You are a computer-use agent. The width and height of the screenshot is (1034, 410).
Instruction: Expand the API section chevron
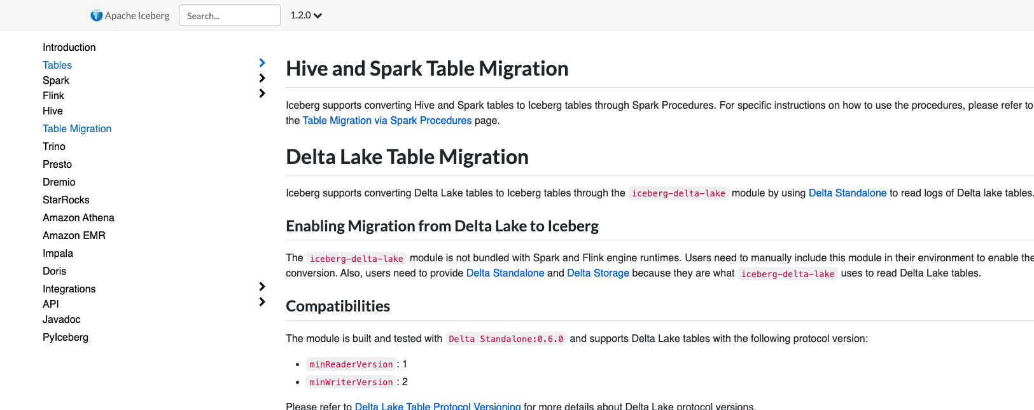[262, 302]
